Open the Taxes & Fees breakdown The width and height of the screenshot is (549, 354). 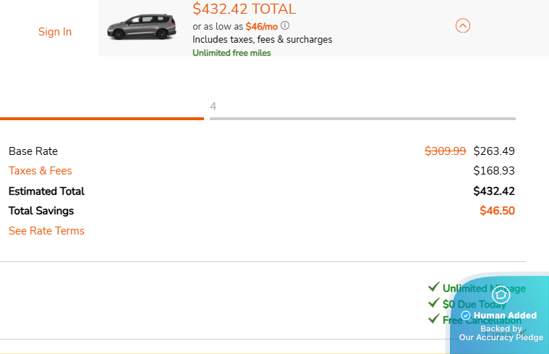(41, 171)
